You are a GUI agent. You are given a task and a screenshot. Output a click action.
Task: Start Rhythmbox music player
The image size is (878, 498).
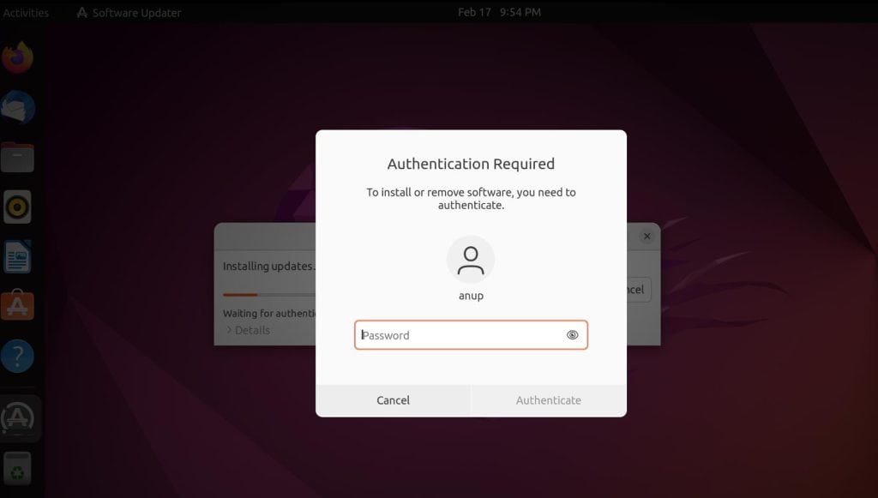(x=17, y=207)
